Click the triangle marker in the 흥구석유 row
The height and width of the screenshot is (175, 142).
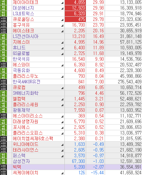click(x=62, y=26)
